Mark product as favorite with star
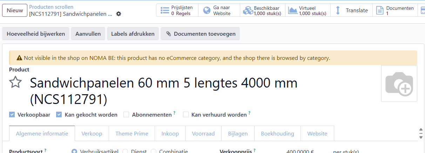The image size is (425, 153). (15, 83)
